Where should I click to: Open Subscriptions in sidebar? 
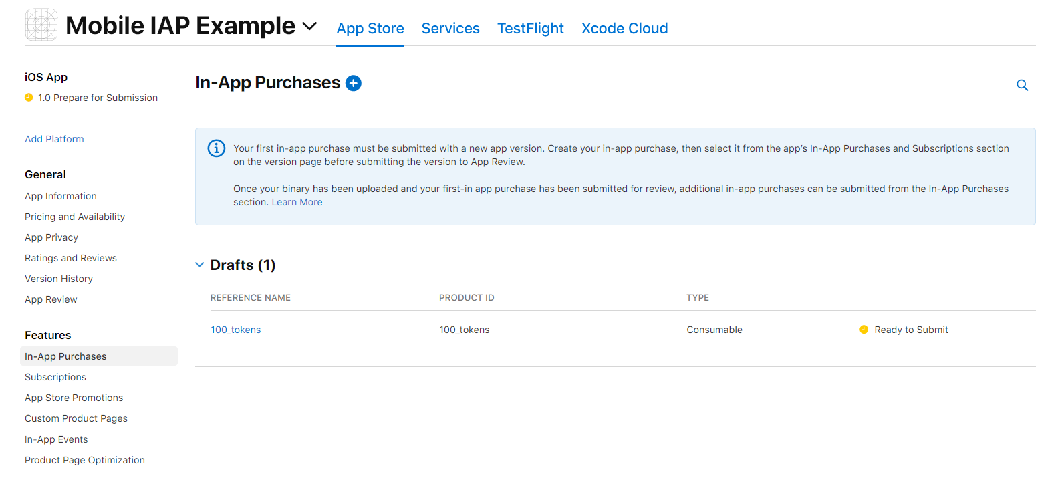[x=55, y=377]
